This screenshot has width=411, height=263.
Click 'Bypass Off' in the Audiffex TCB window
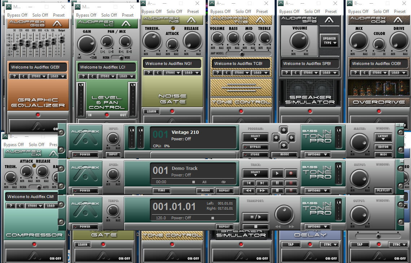pyautogui.click(x=220, y=11)
